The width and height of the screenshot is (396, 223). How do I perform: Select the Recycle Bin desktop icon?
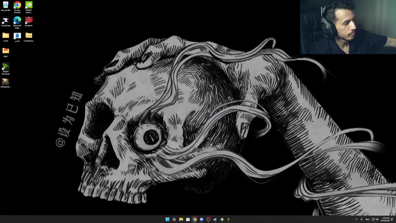coord(6,7)
